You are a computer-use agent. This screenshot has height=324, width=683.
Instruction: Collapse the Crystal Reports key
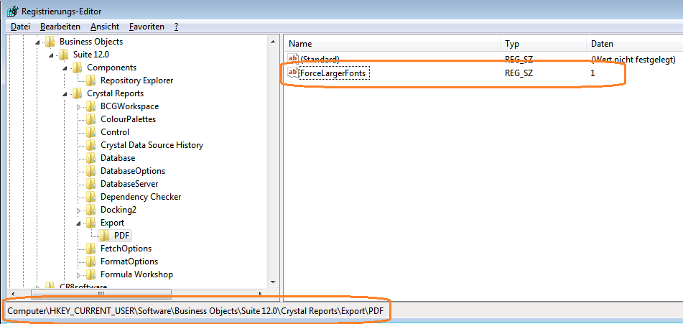coord(65,94)
